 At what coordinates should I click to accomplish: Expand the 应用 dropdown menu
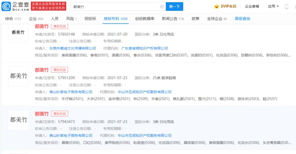pos(273,6)
